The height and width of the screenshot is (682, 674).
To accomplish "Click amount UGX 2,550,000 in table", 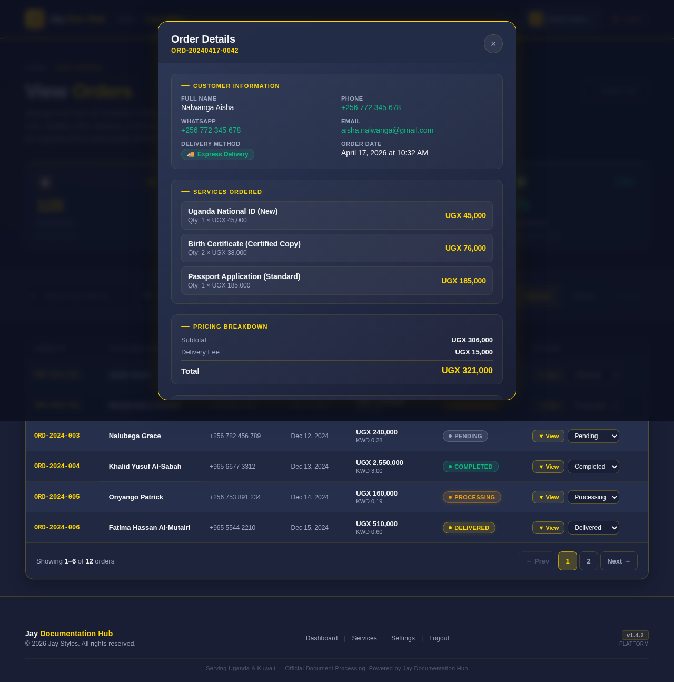I will point(380,463).
